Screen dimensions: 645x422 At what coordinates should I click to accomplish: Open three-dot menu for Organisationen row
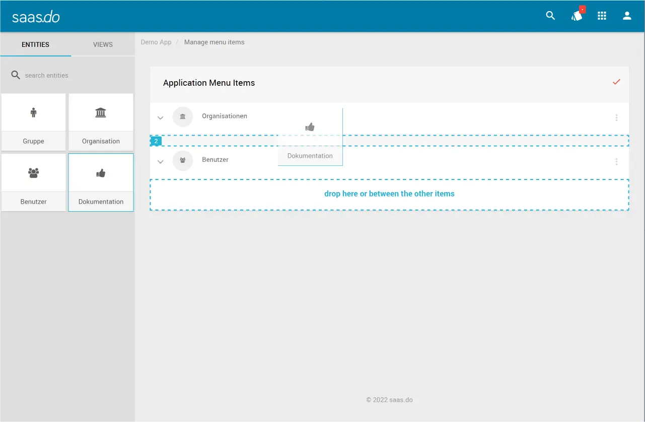(x=616, y=118)
